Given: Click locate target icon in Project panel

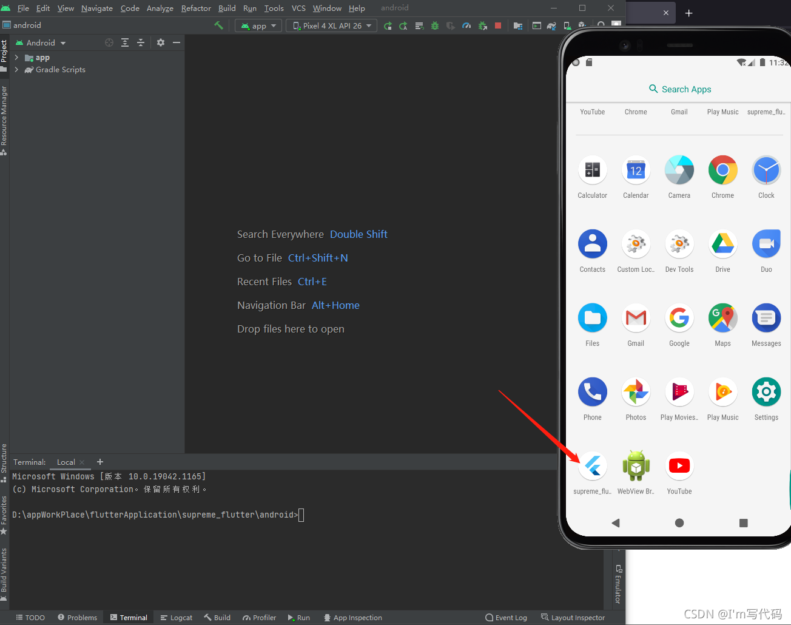Looking at the screenshot, I should click(x=109, y=42).
